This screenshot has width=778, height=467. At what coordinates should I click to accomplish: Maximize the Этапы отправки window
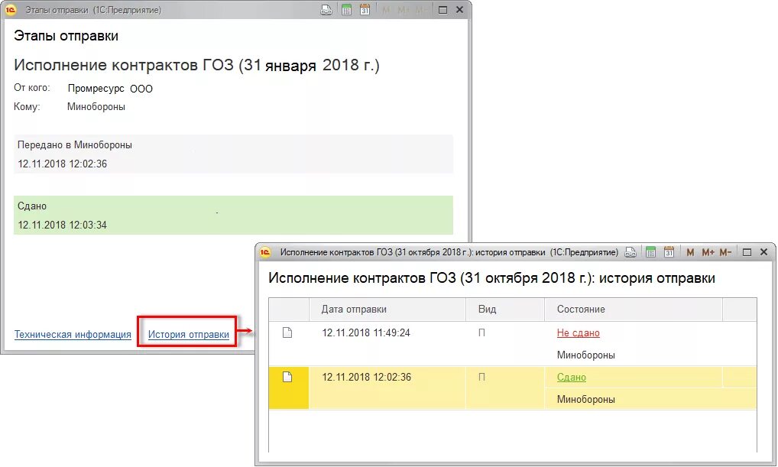tap(443, 10)
